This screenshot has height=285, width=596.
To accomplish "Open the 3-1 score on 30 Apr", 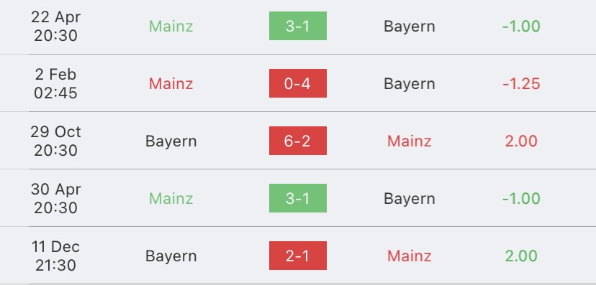I will point(297,198).
